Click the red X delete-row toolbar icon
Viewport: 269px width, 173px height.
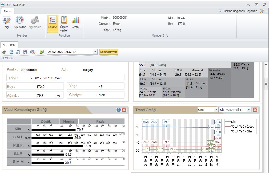(x=33, y=52)
